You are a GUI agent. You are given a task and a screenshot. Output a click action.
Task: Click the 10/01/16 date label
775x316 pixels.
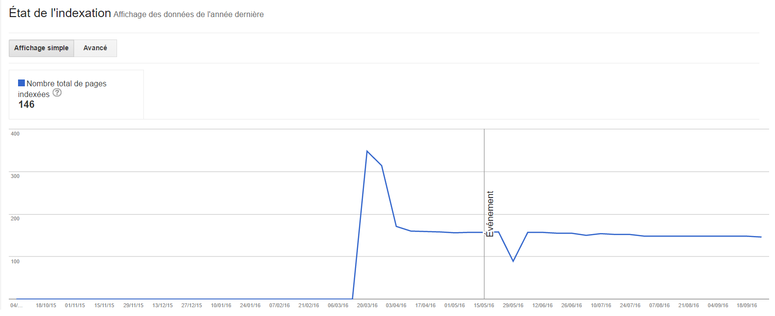[221, 305]
